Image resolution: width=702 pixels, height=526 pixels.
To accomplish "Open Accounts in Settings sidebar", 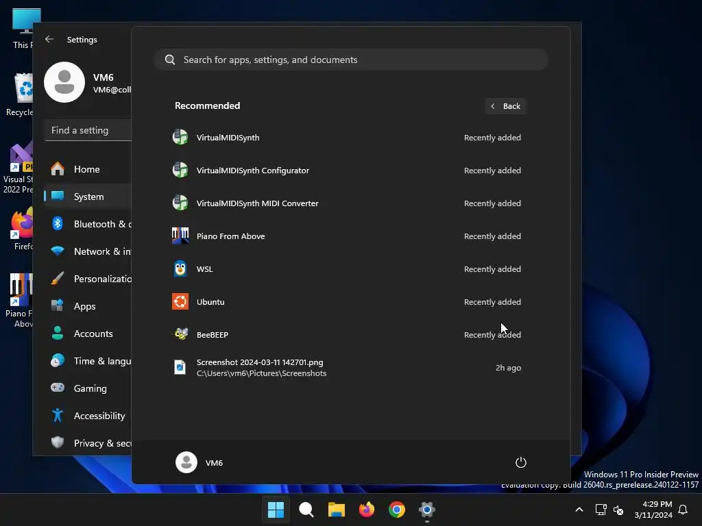I will click(x=88, y=334).
